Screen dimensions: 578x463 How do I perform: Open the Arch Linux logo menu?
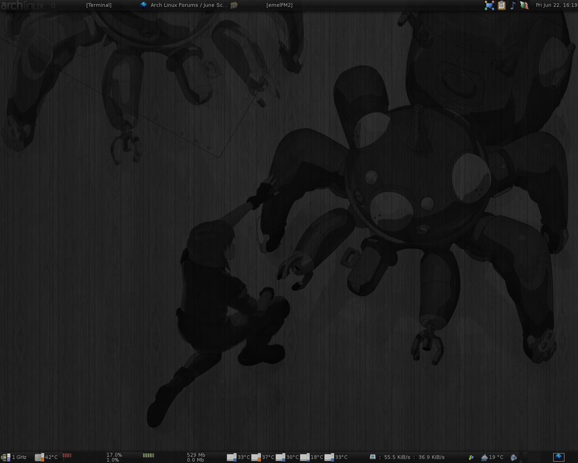pos(22,5)
